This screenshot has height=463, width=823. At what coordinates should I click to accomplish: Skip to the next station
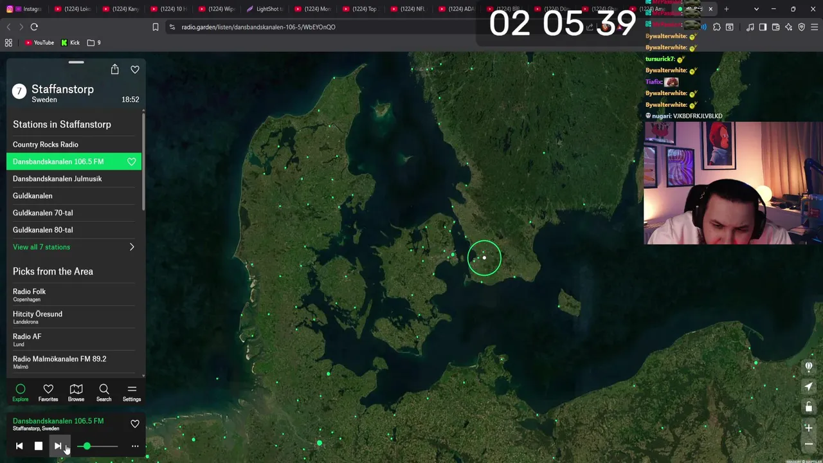(58, 446)
